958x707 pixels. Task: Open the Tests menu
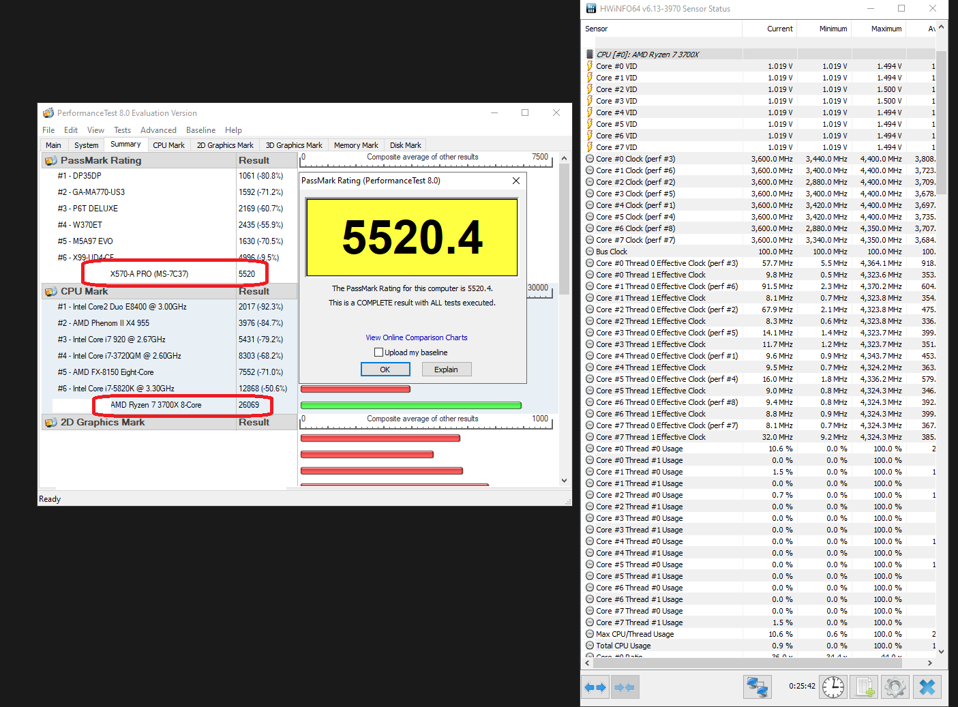point(122,130)
